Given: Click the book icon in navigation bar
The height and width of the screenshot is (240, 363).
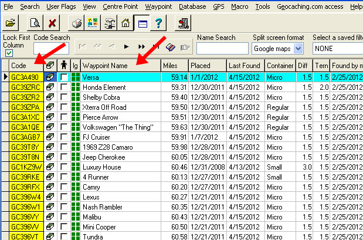Looking at the screenshot, I should pos(171,48).
